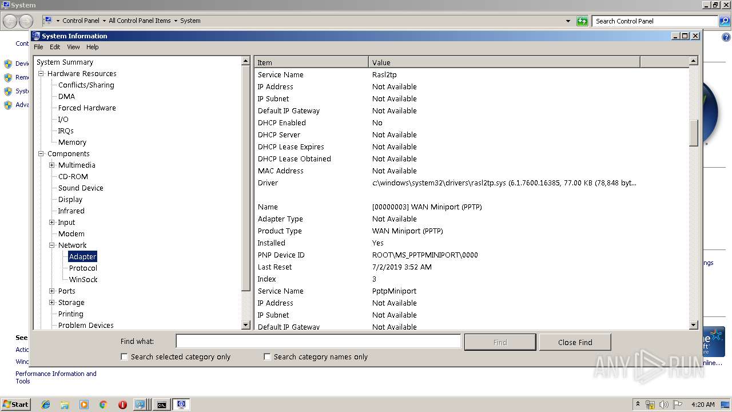Click Control Panel back navigation button
Viewport: 732px width, 412px height.
[x=10, y=21]
